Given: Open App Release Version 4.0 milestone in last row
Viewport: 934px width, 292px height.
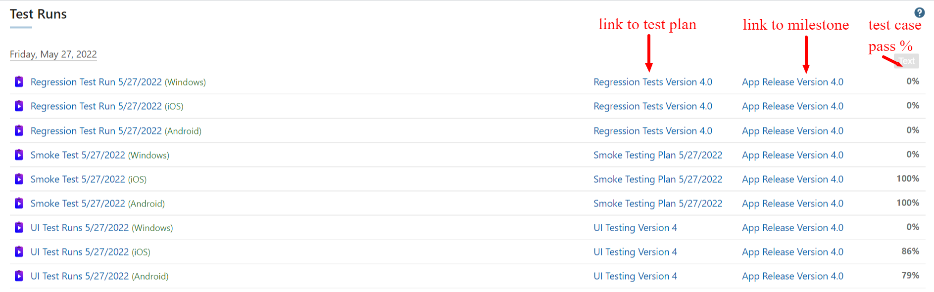Looking at the screenshot, I should click(x=792, y=276).
